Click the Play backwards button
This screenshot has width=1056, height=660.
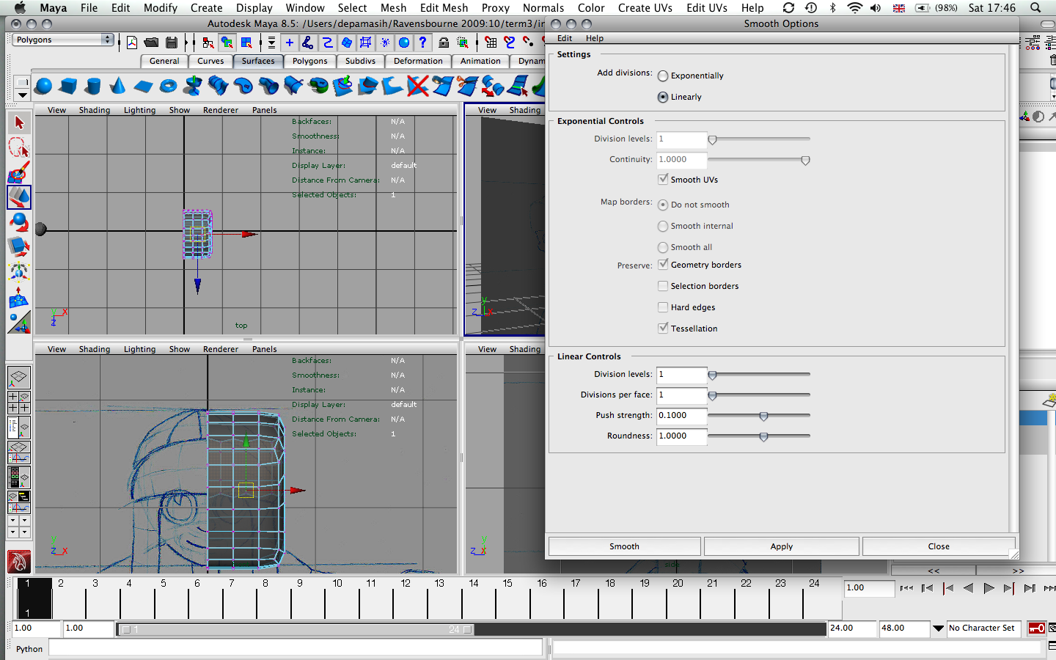[x=968, y=588]
